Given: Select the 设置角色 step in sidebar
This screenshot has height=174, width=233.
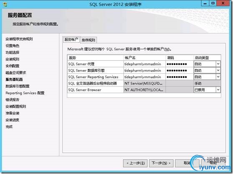Looking at the screenshot, I should point(13,46).
